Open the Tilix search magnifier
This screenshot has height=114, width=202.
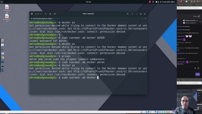point(128,14)
